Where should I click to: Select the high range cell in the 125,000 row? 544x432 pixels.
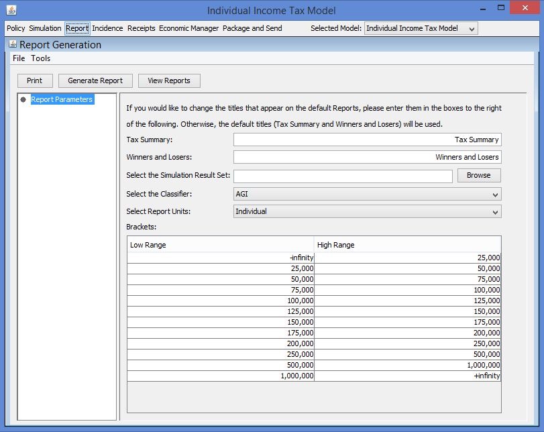click(407, 312)
